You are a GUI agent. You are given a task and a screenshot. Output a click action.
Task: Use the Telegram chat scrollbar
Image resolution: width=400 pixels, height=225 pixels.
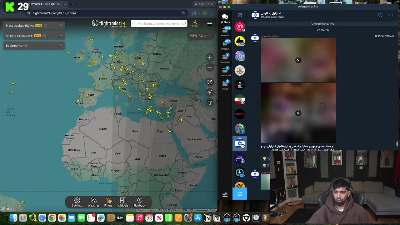[397, 144]
